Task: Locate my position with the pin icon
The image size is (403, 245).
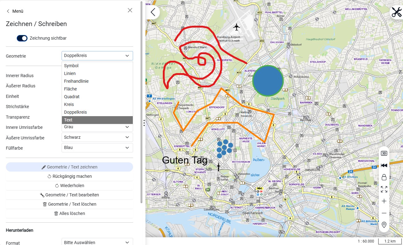Action: point(384,225)
